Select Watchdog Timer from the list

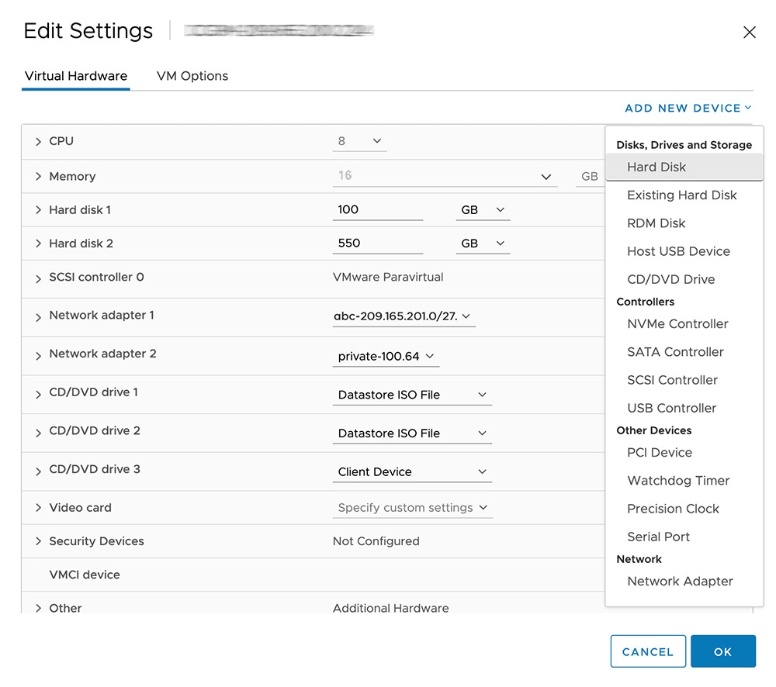pos(678,481)
